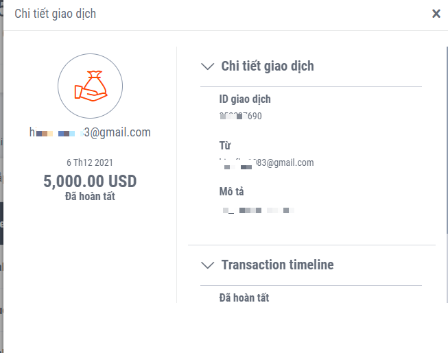
Task: Collapse chevron next to Transaction timeline
Action: tap(207, 265)
